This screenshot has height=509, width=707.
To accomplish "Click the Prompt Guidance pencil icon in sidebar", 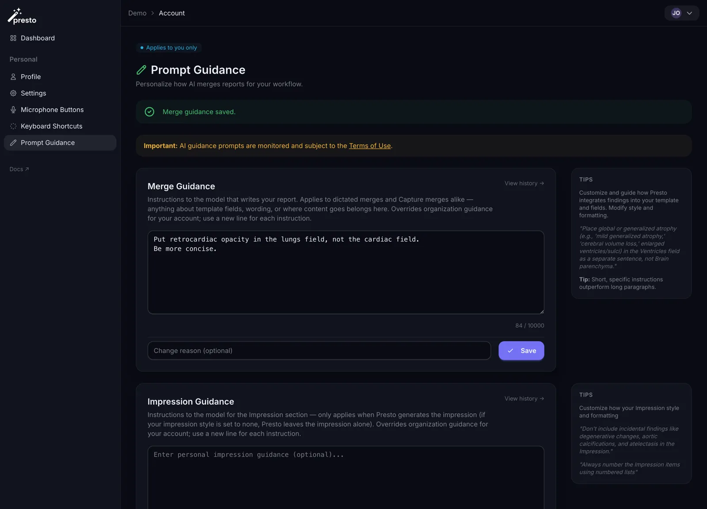I will click(13, 143).
